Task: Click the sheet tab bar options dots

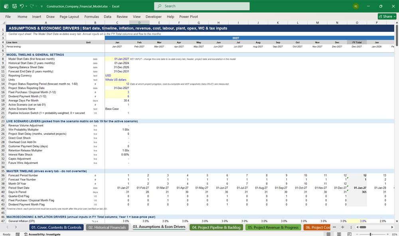Action: point(351,227)
